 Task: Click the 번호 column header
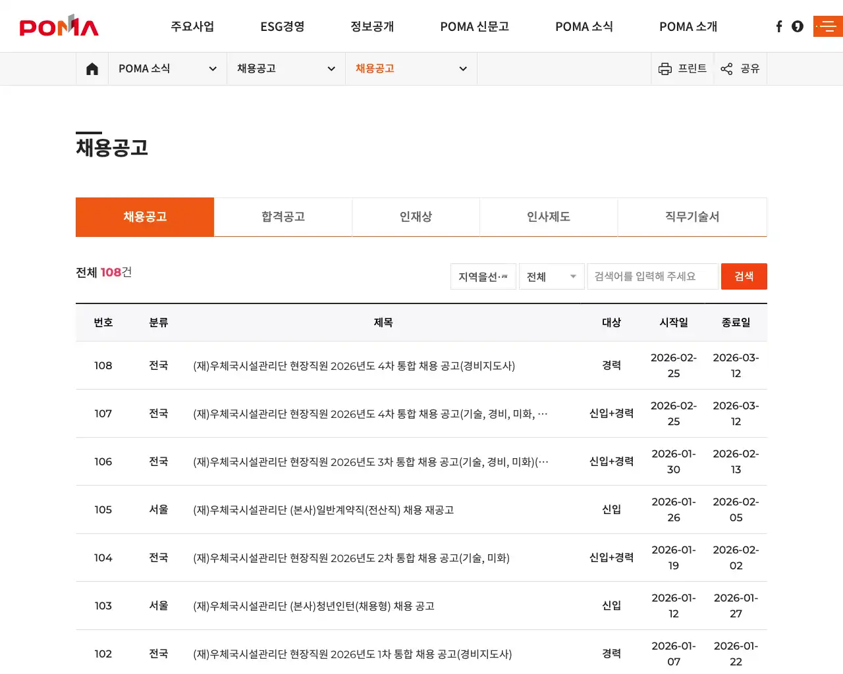(x=103, y=323)
